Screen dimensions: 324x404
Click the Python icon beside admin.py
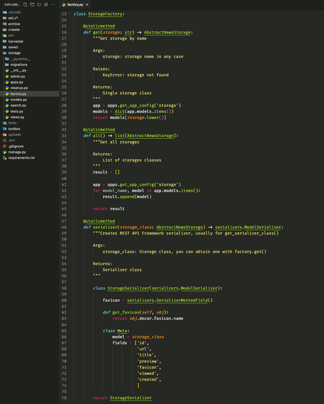point(7,76)
